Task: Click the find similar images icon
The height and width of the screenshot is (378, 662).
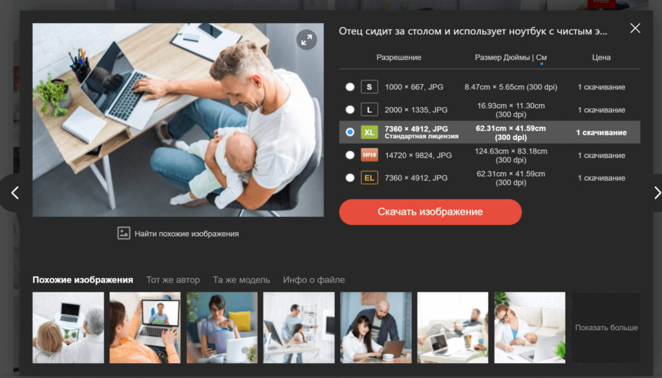Action: pos(123,234)
